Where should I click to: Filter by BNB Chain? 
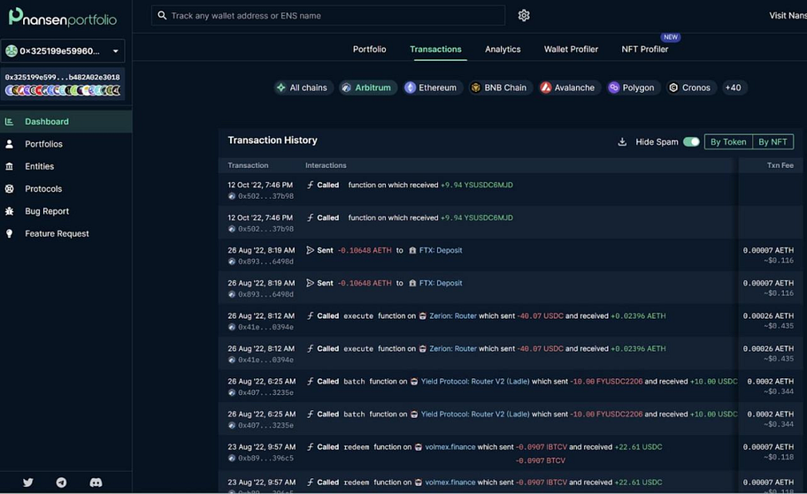tap(499, 87)
